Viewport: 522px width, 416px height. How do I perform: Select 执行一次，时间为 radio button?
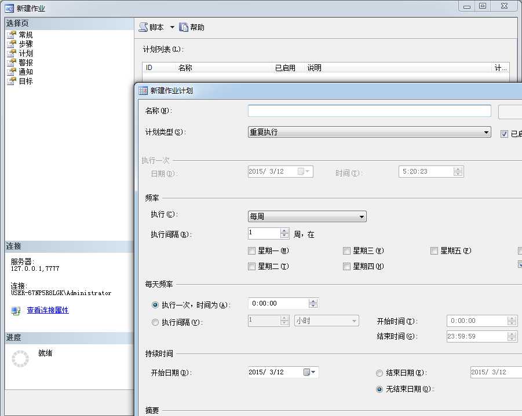coord(155,305)
